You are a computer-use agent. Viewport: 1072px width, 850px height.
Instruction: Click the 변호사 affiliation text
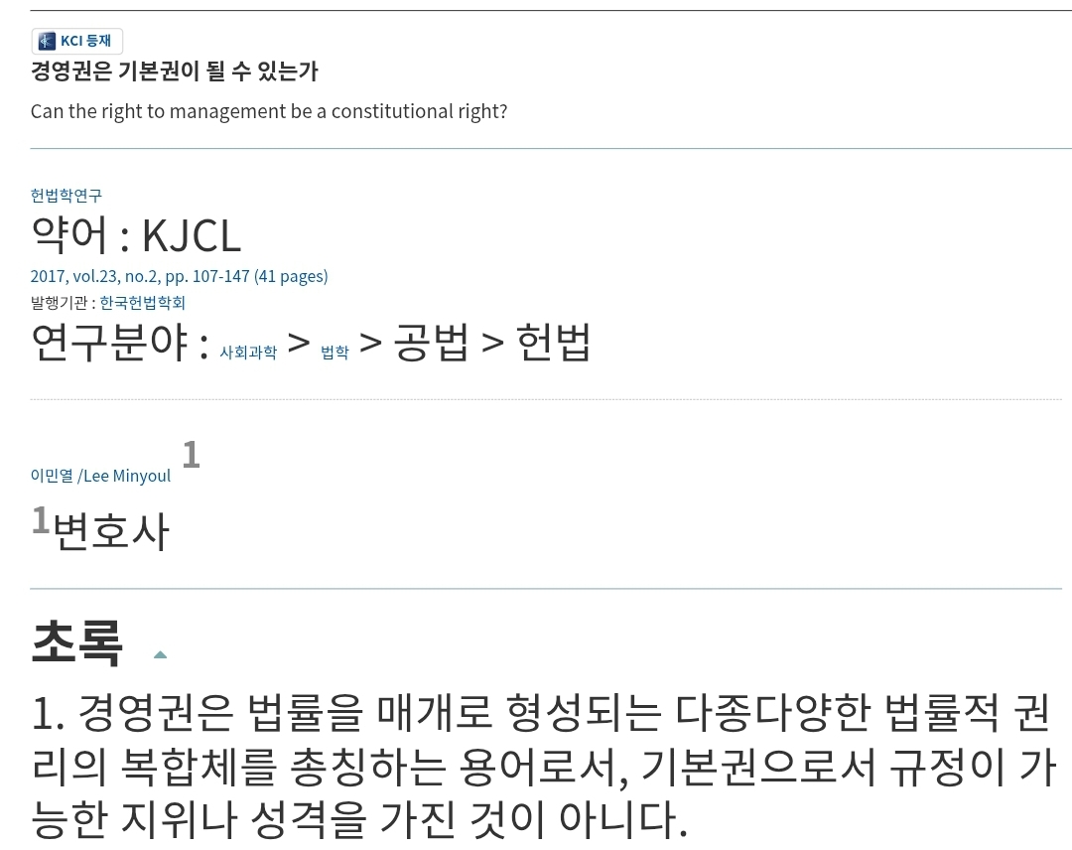pyautogui.click(x=111, y=532)
